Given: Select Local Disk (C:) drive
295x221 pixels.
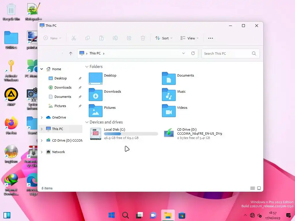Looking at the screenshot, I should (x=124, y=134).
